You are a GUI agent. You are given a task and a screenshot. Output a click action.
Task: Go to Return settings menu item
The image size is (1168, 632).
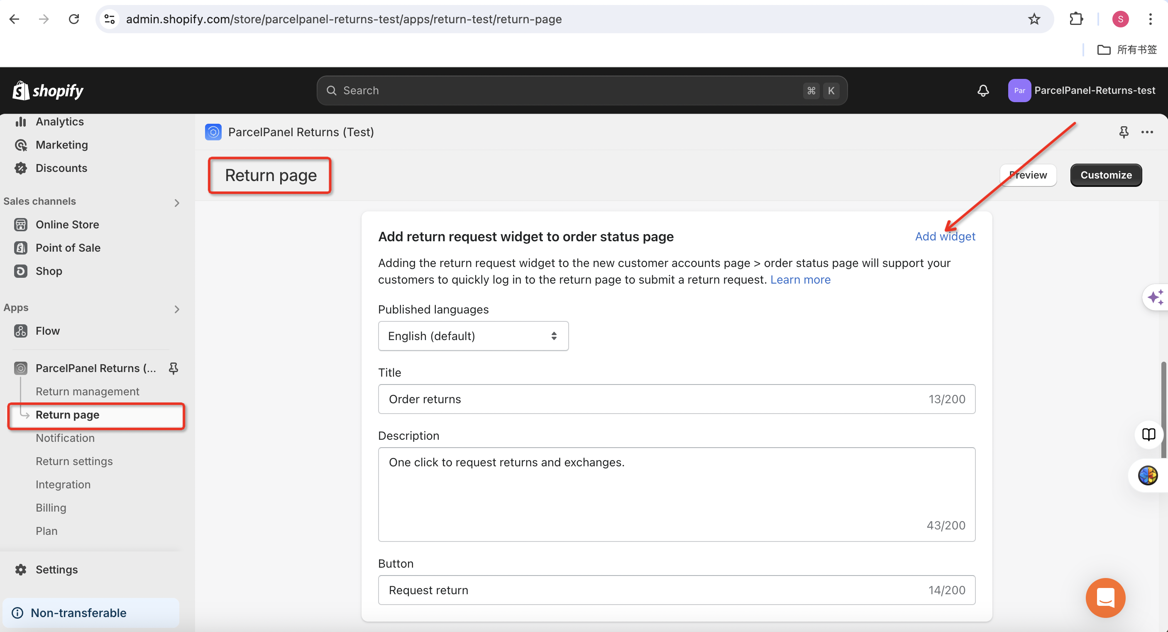coord(74,461)
